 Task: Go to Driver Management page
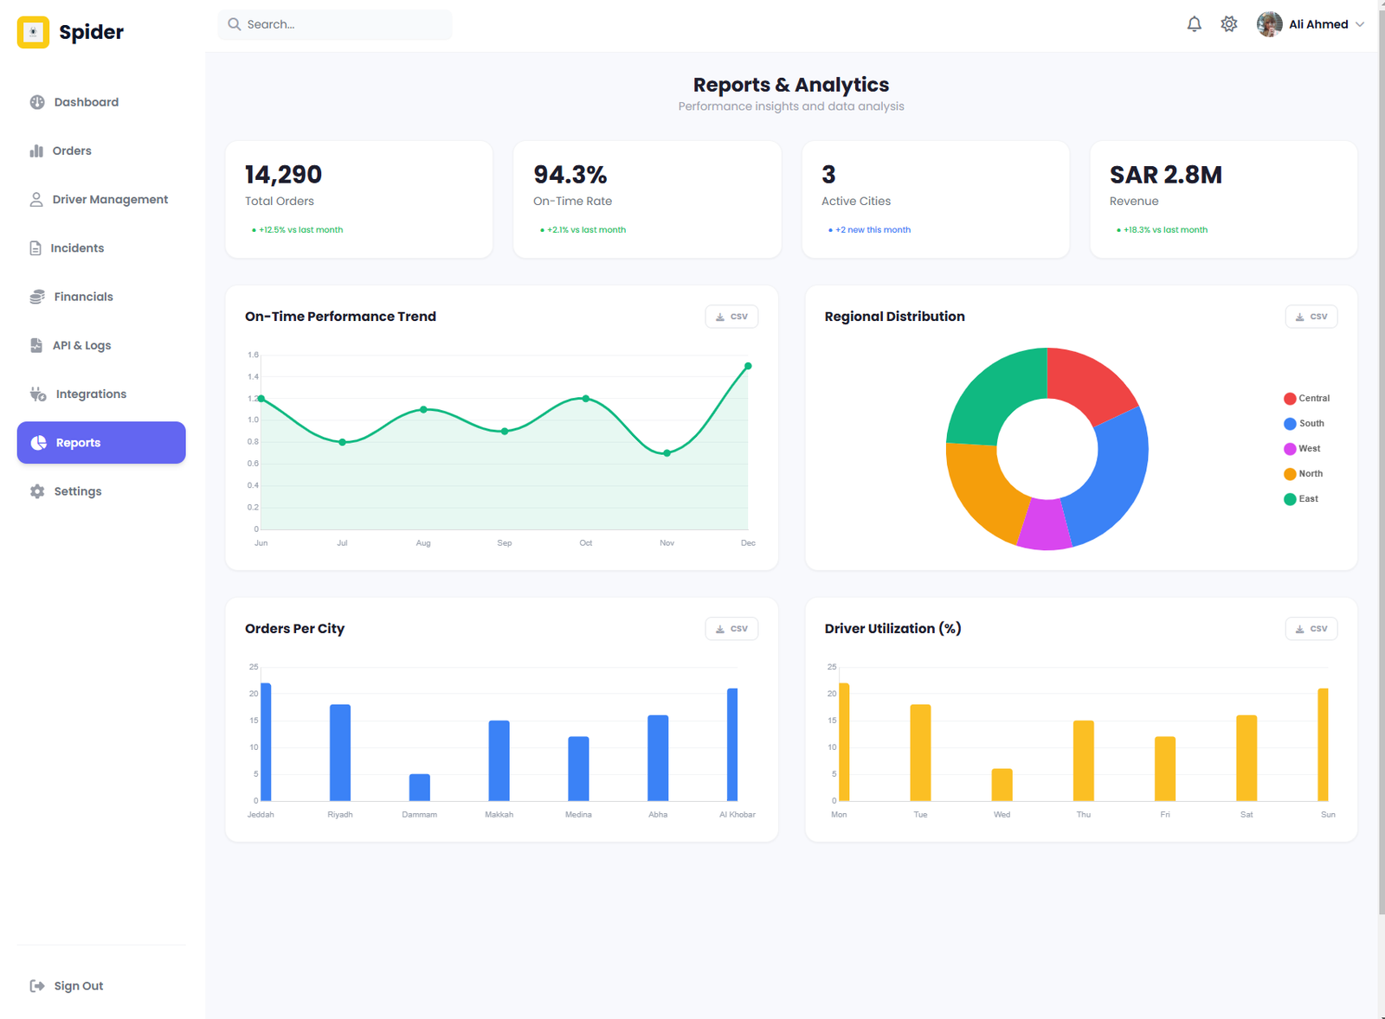tap(110, 199)
